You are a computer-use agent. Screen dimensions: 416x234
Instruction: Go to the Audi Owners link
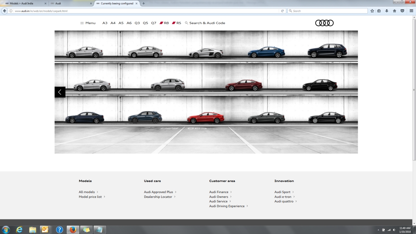pos(220,197)
